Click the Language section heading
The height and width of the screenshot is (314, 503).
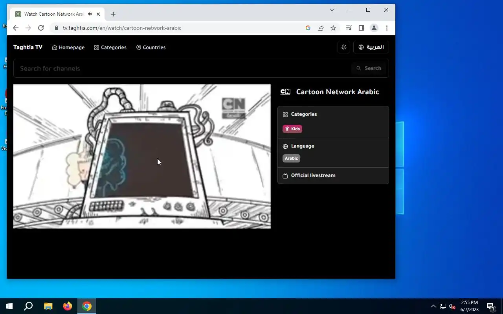303,146
